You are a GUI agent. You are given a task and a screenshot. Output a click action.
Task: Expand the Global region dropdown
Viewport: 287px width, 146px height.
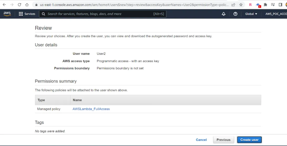coord(251,14)
